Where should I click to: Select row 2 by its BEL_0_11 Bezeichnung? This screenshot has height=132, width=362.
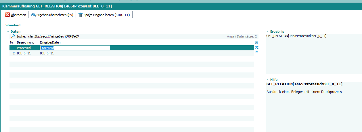tap(24, 53)
